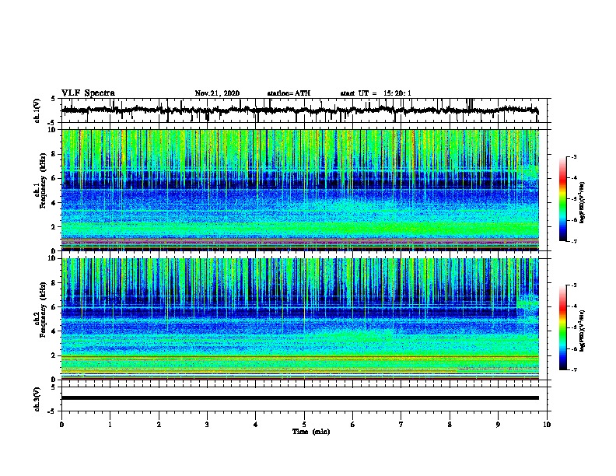
Task: Click the ch.2 color scale log(PSD) label
Action: 583,331
